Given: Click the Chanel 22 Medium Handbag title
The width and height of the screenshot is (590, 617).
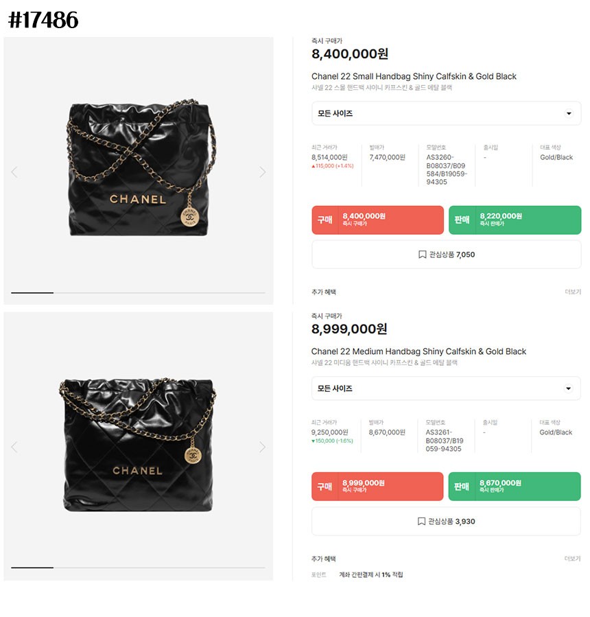Looking at the screenshot, I should pos(418,351).
